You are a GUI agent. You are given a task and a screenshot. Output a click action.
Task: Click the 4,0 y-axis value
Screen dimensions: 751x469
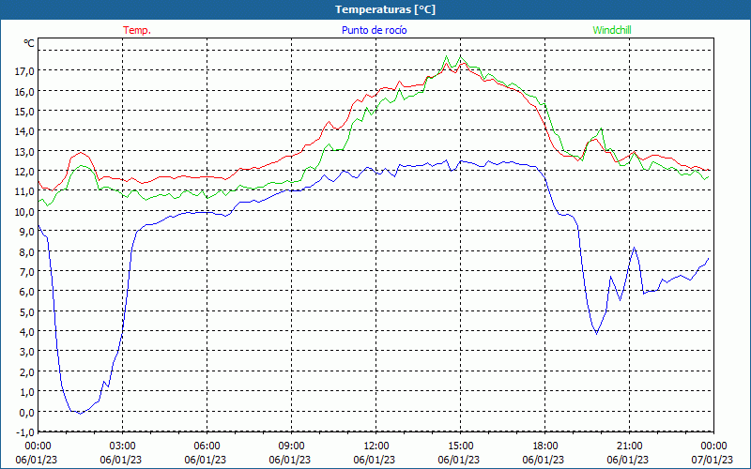click(x=27, y=332)
